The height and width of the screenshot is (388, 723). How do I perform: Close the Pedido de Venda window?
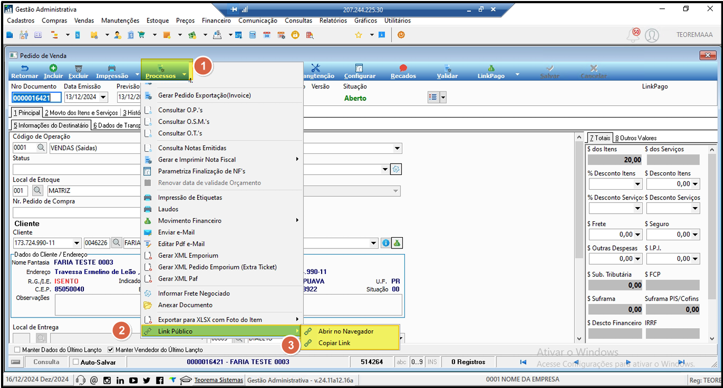click(x=708, y=55)
